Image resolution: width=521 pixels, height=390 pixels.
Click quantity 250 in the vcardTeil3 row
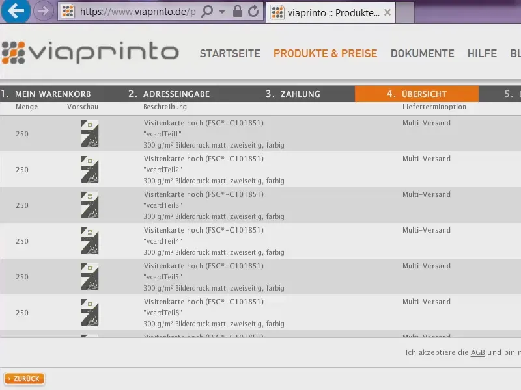tap(22, 205)
